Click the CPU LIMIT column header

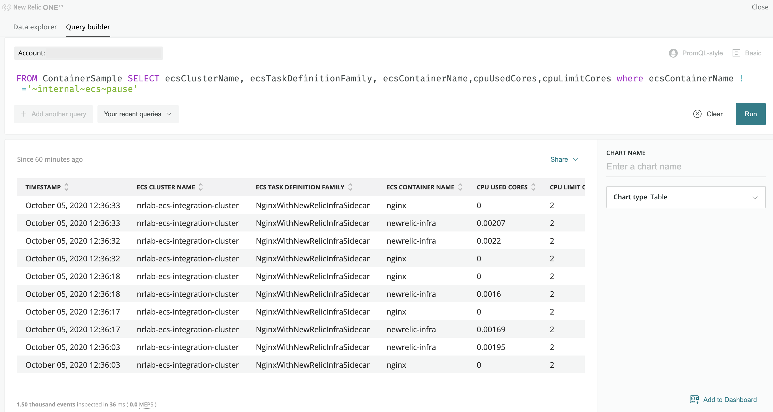567,187
